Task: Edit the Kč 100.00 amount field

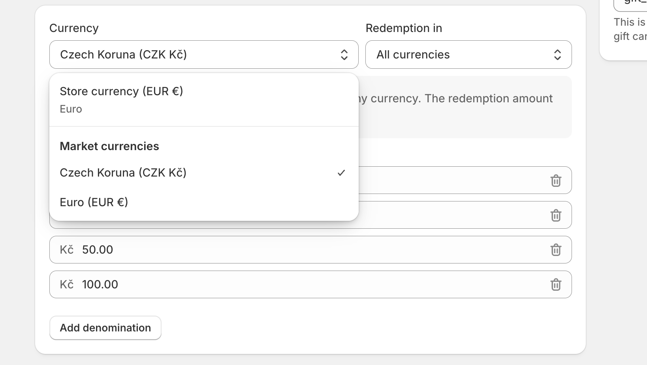Action: pyautogui.click(x=310, y=284)
